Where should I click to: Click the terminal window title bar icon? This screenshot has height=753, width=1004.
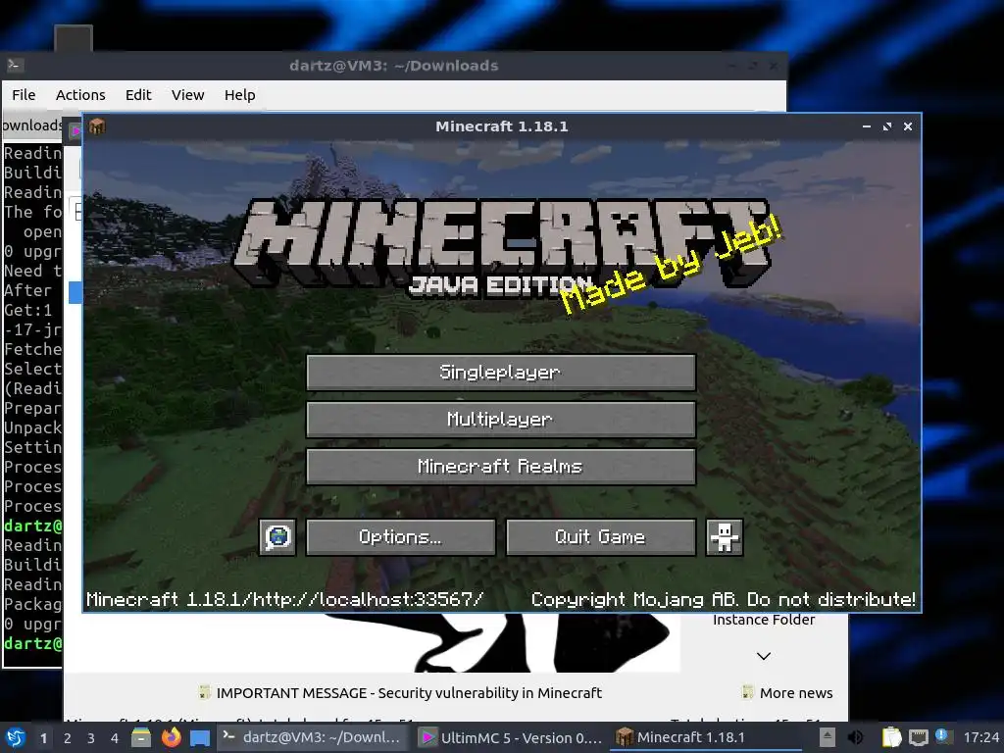coord(16,65)
